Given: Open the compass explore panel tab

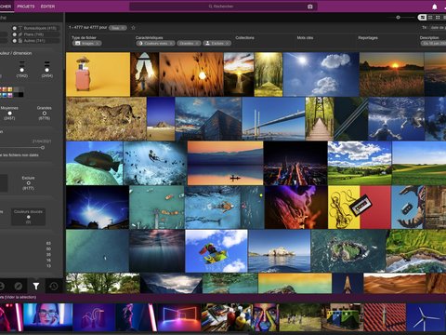Looking at the screenshot, I should point(19,286).
